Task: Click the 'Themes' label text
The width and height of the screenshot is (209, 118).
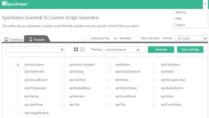Action: (96, 49)
